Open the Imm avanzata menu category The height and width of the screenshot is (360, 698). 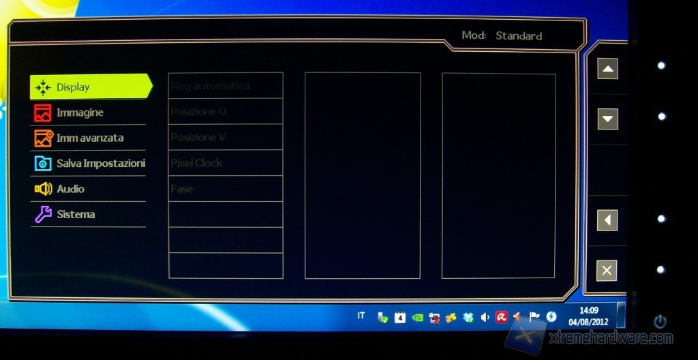[x=89, y=138]
